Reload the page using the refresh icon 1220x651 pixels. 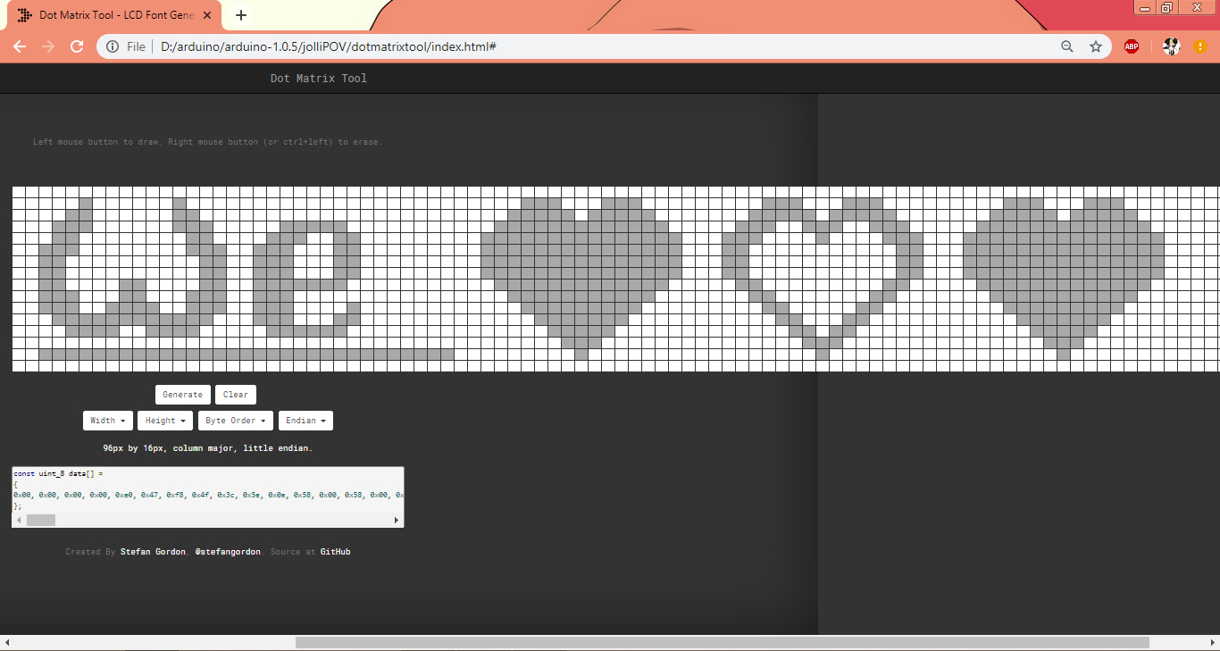click(x=77, y=46)
